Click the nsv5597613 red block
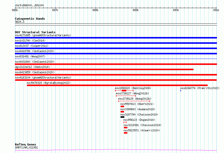The width and height of the screenshot is (224, 153). click(x=122, y=106)
